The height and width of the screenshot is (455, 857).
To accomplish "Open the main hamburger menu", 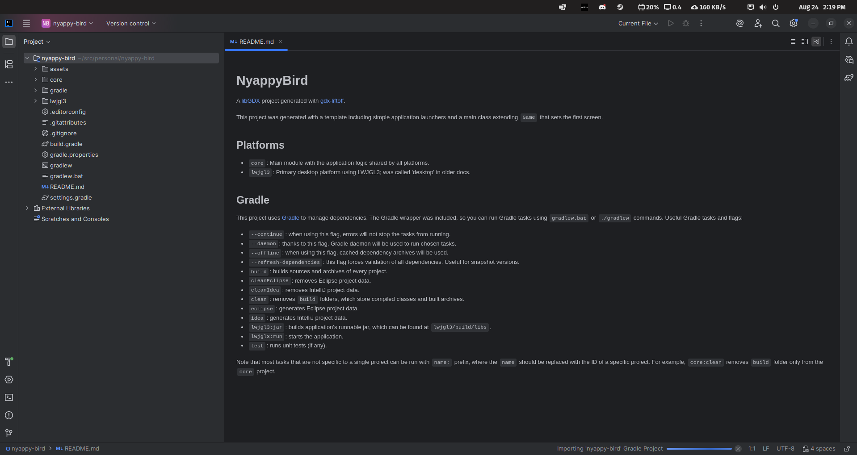I will coord(26,23).
